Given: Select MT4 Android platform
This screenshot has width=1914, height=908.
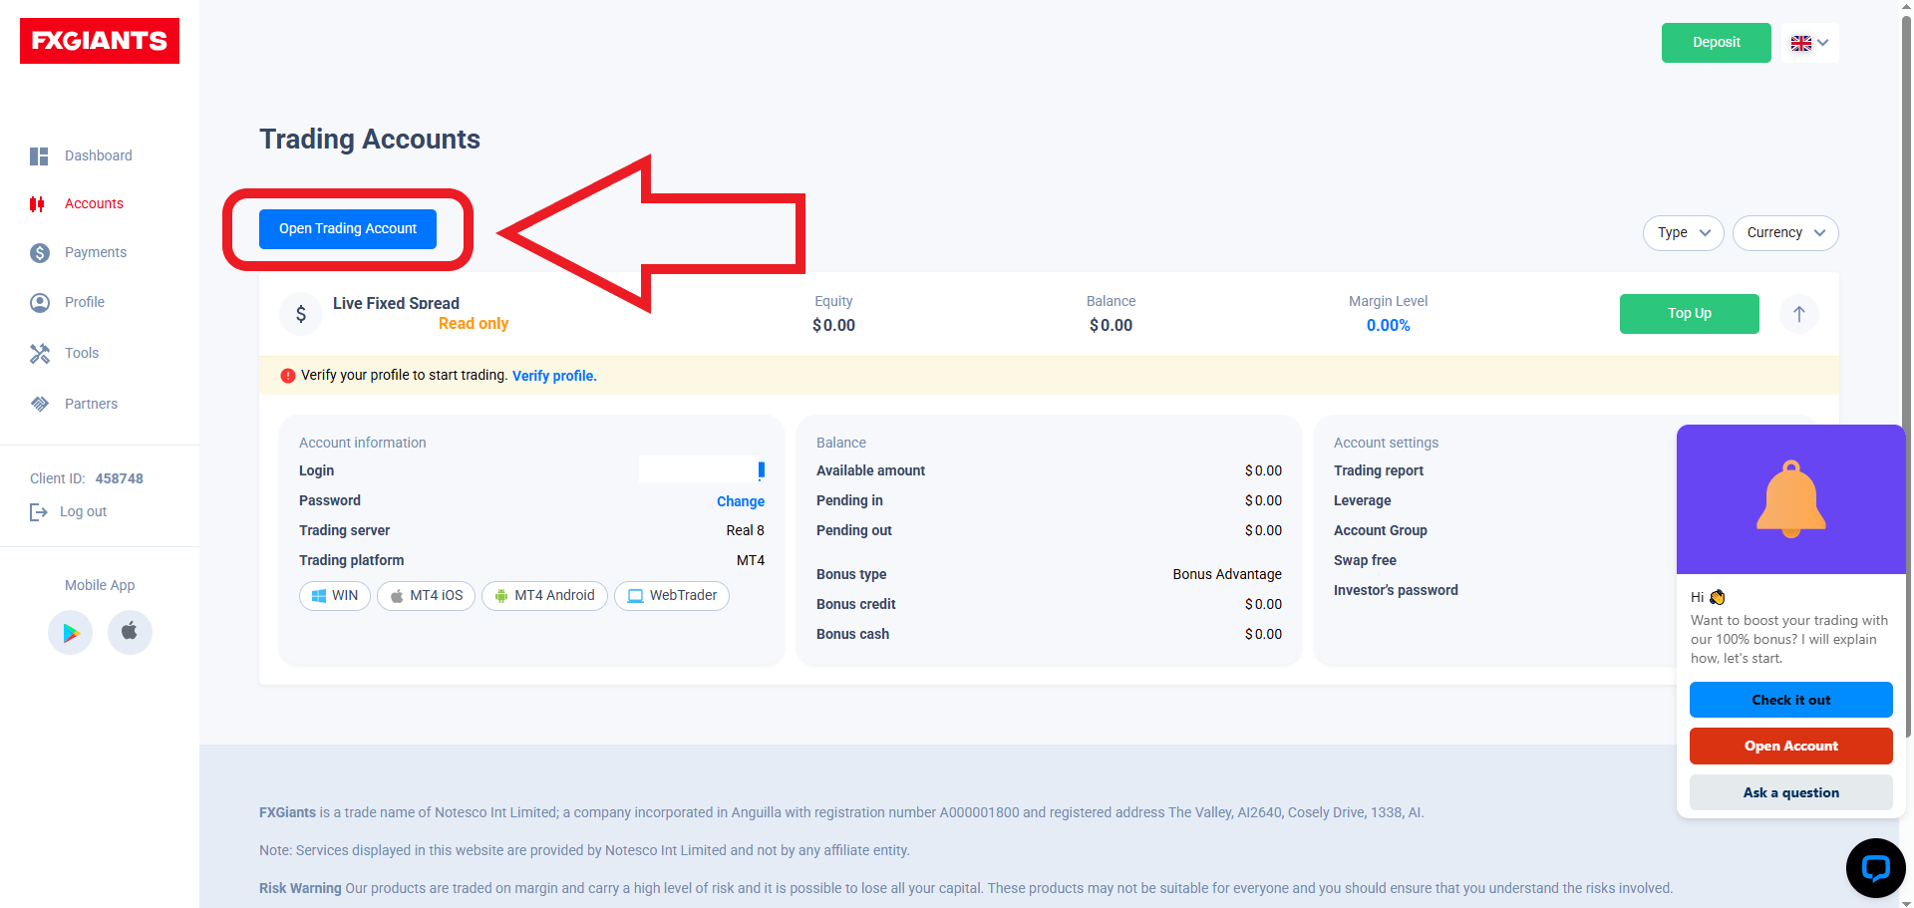Looking at the screenshot, I should (x=544, y=596).
